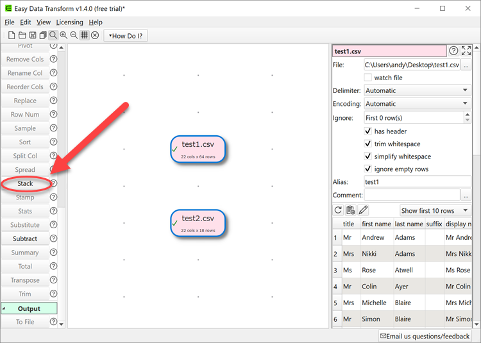Open the Encoding dropdown
Image resolution: width=481 pixels, height=343 pixels.
[417, 104]
